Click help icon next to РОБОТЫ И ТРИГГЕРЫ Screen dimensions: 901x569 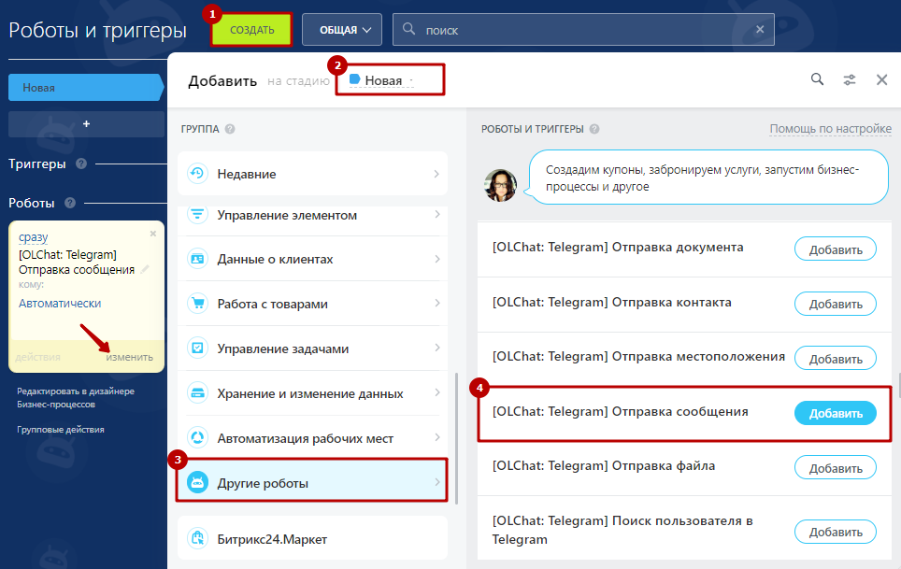click(x=594, y=129)
